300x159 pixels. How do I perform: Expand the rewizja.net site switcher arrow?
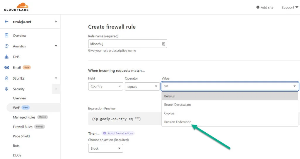(x=56, y=22)
